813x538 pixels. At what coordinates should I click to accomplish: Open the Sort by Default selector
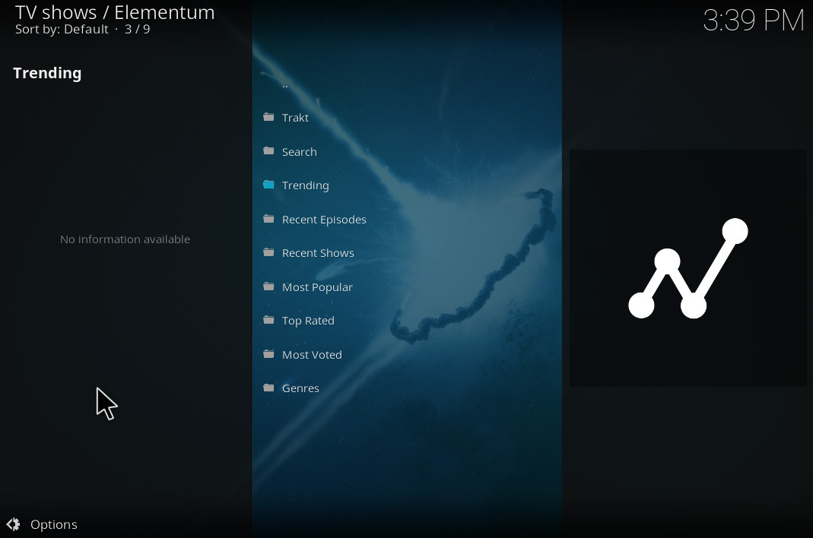point(61,29)
